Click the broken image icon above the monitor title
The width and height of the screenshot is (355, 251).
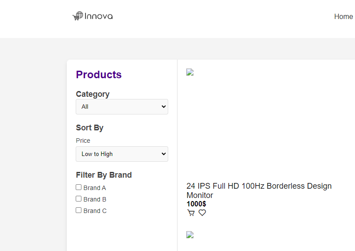pyautogui.click(x=190, y=72)
